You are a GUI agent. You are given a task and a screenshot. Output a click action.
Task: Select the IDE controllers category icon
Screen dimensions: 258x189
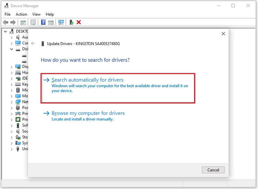pyautogui.click(x=18, y=78)
